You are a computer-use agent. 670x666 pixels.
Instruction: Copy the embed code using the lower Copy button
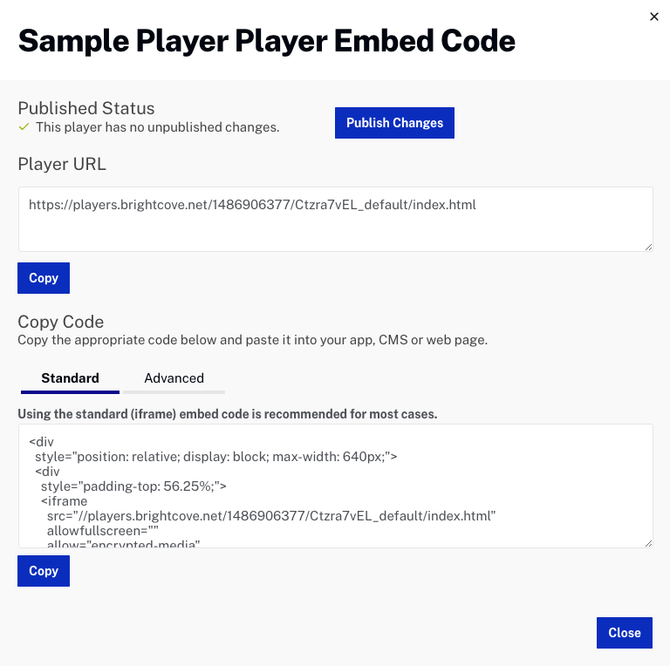pos(44,571)
